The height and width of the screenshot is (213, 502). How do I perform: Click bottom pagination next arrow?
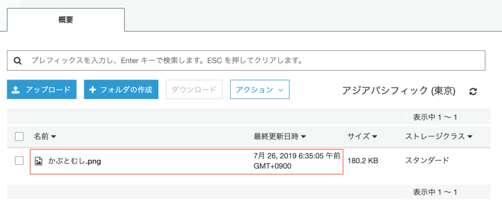click(464, 191)
